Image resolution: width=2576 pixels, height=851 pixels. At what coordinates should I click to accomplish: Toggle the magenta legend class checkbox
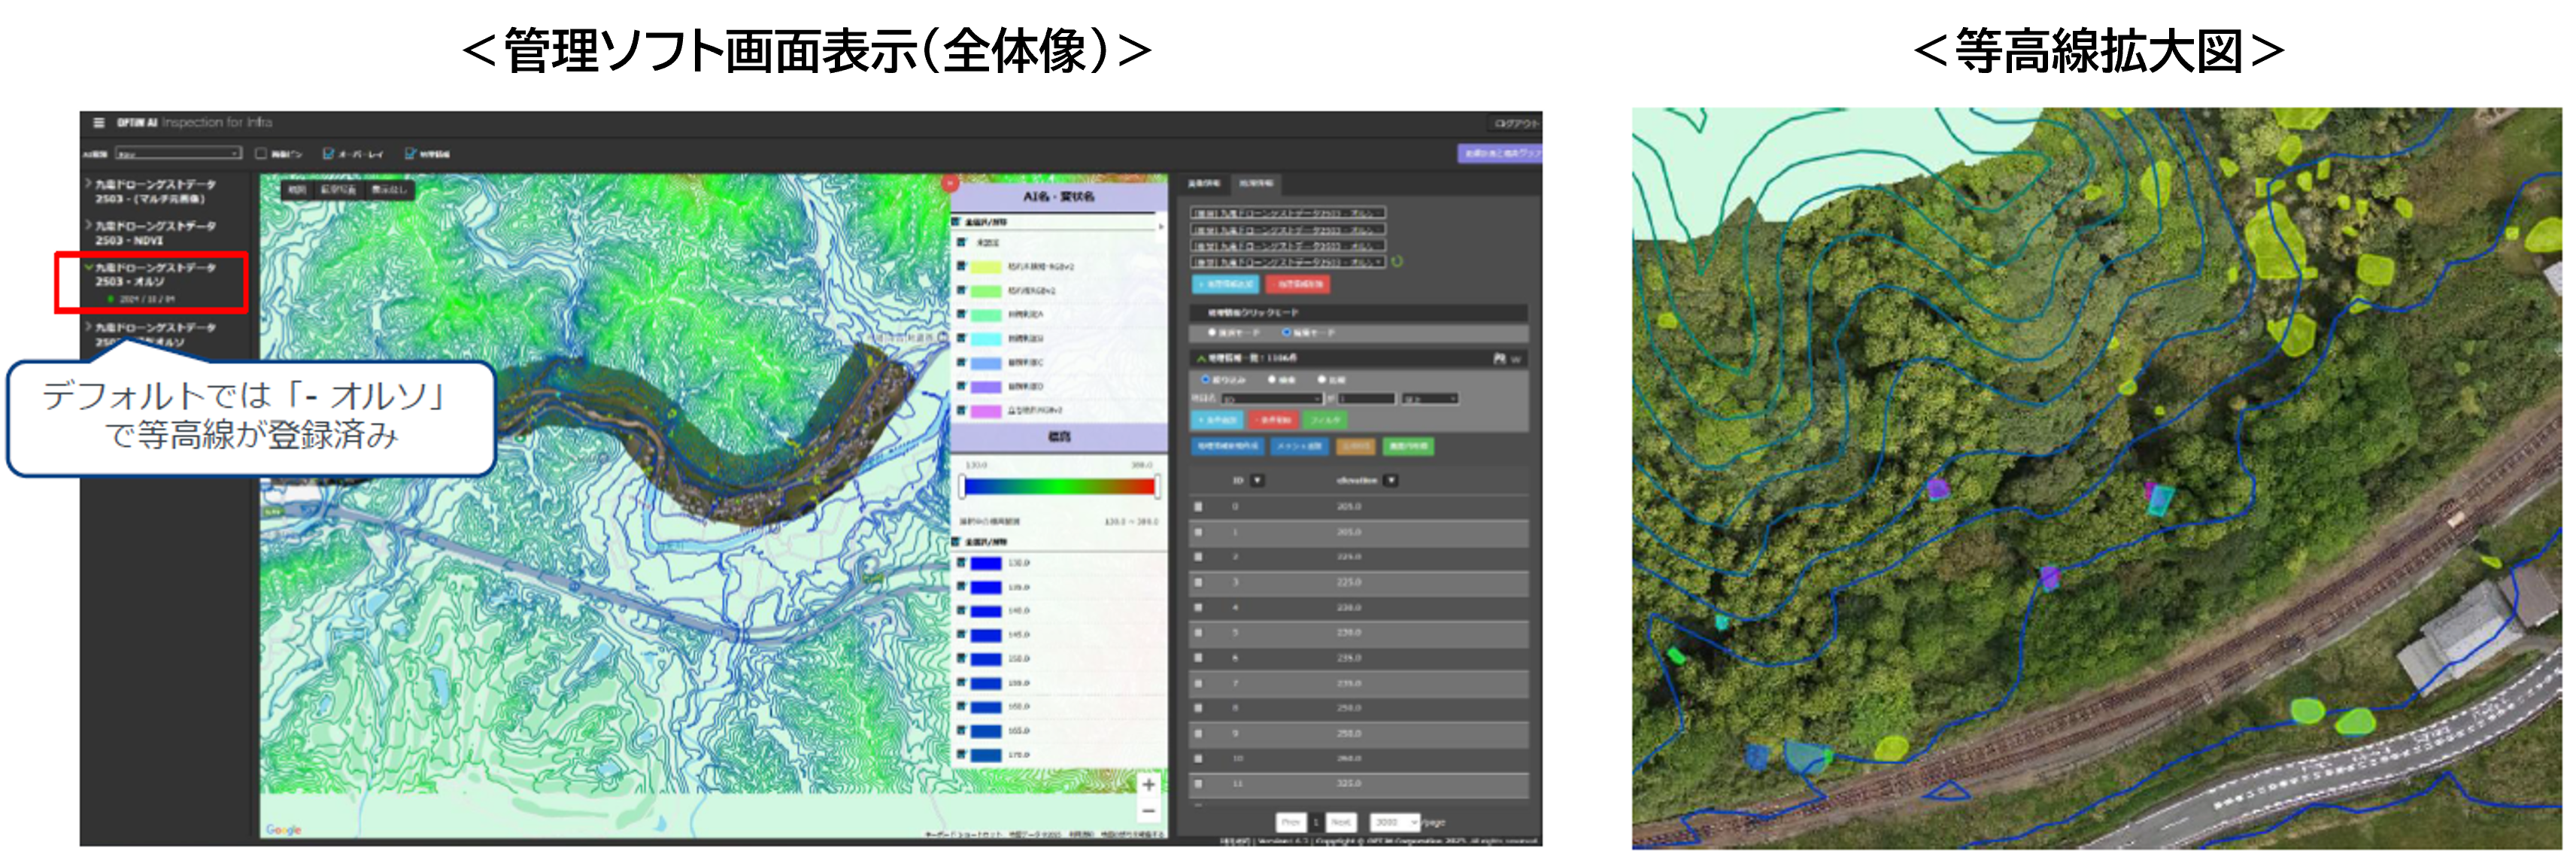click(961, 411)
